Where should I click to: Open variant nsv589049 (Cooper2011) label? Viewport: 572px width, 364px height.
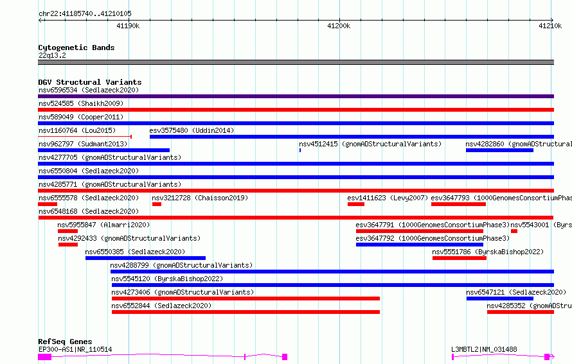[81, 117]
